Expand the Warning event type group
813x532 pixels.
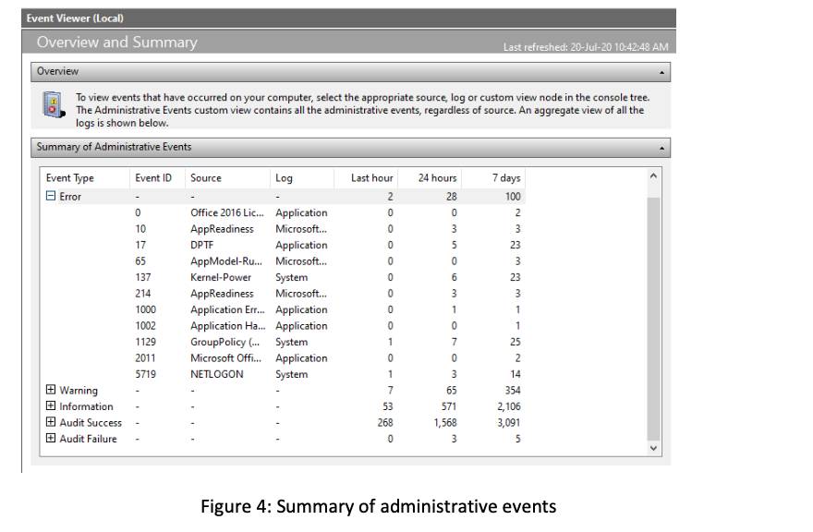tap(51, 390)
